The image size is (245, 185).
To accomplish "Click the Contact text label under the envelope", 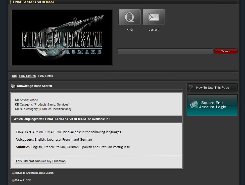I will click(x=154, y=30).
